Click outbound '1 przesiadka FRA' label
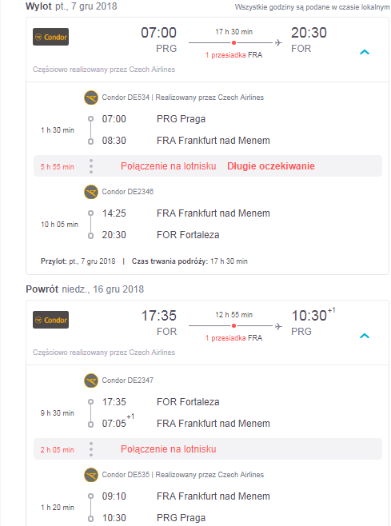Image resolution: width=391 pixels, height=526 pixels. tap(234, 55)
